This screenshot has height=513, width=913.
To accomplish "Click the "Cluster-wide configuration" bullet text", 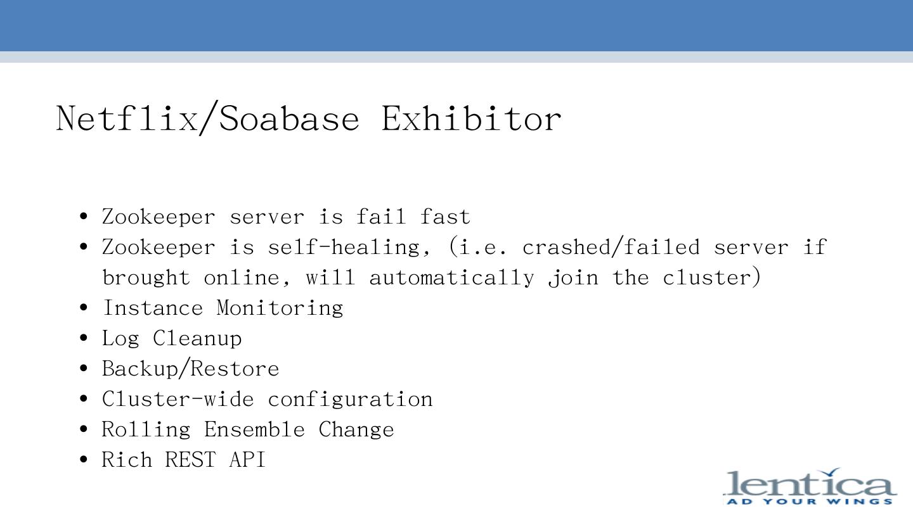I will pyautogui.click(x=267, y=399).
